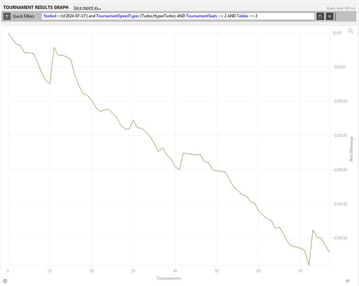This screenshot has height=286, width=359.
Task: Click x-axis tick label '40'
Action: (x=175, y=271)
